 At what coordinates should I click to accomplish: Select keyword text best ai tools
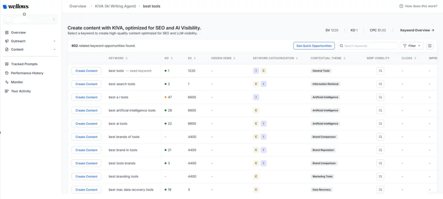(x=118, y=124)
